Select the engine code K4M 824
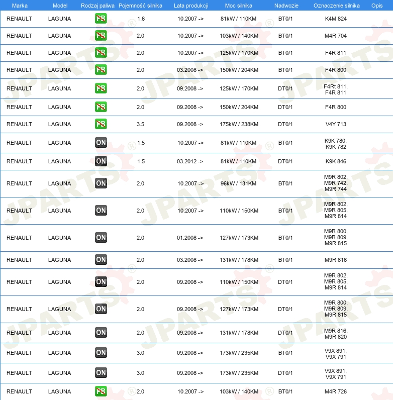Screen dimensions: 393x400 click(x=336, y=19)
